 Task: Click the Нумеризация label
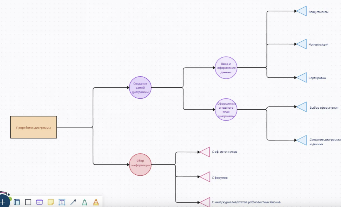click(318, 44)
